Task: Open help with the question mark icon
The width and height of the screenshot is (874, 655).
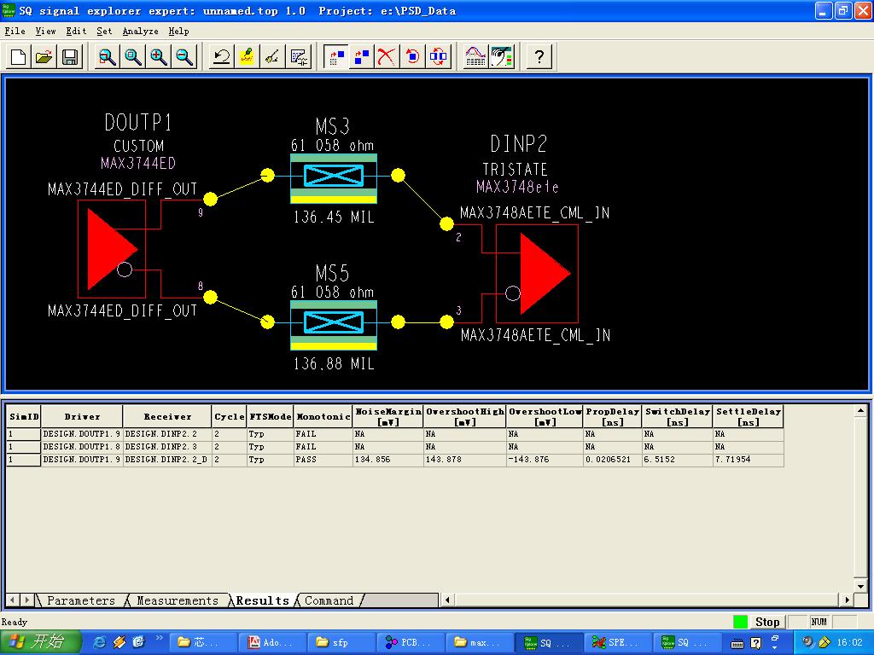Action: (x=539, y=57)
